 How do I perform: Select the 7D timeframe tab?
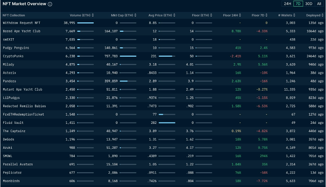pos(298,4)
